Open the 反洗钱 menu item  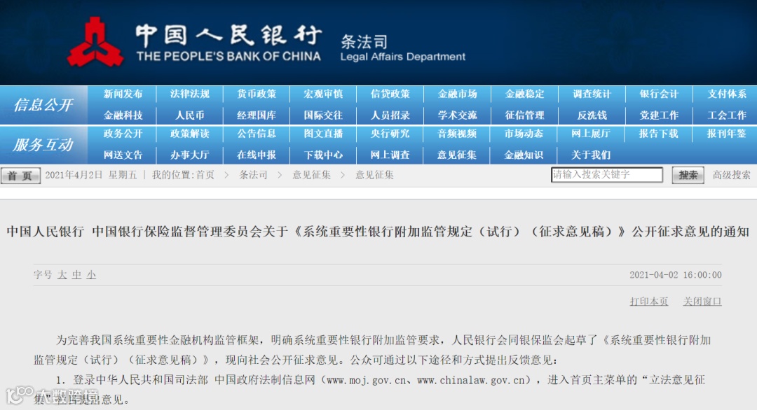pyautogui.click(x=592, y=115)
